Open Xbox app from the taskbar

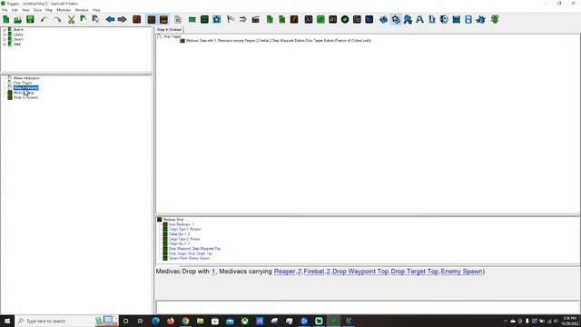[244, 321]
